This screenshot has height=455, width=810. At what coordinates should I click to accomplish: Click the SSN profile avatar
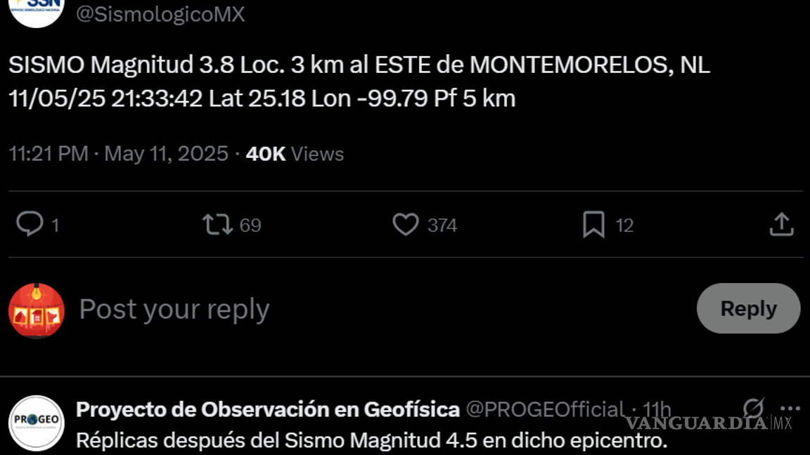(37, 8)
